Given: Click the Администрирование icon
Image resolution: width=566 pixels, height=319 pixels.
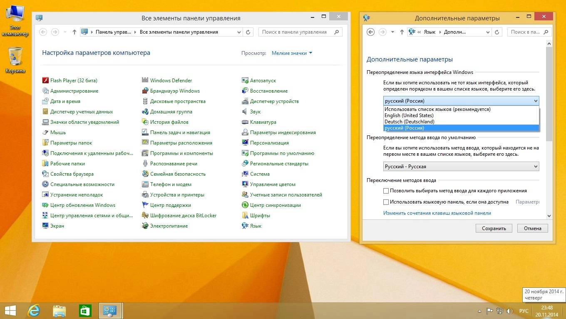Looking at the screenshot, I should (x=46, y=91).
